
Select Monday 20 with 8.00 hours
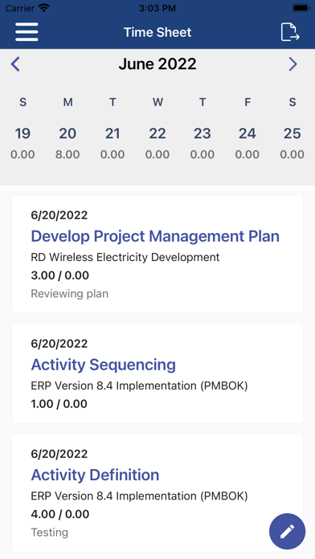pyautogui.click(x=67, y=143)
